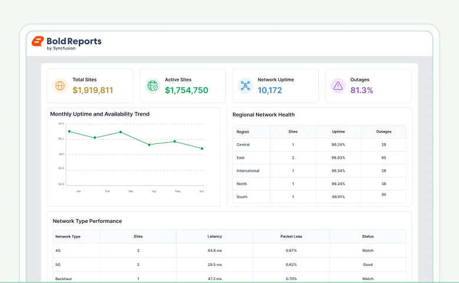Click the Monthly Uptime and Availability Trend heading
459x283 pixels.
[x=100, y=114]
